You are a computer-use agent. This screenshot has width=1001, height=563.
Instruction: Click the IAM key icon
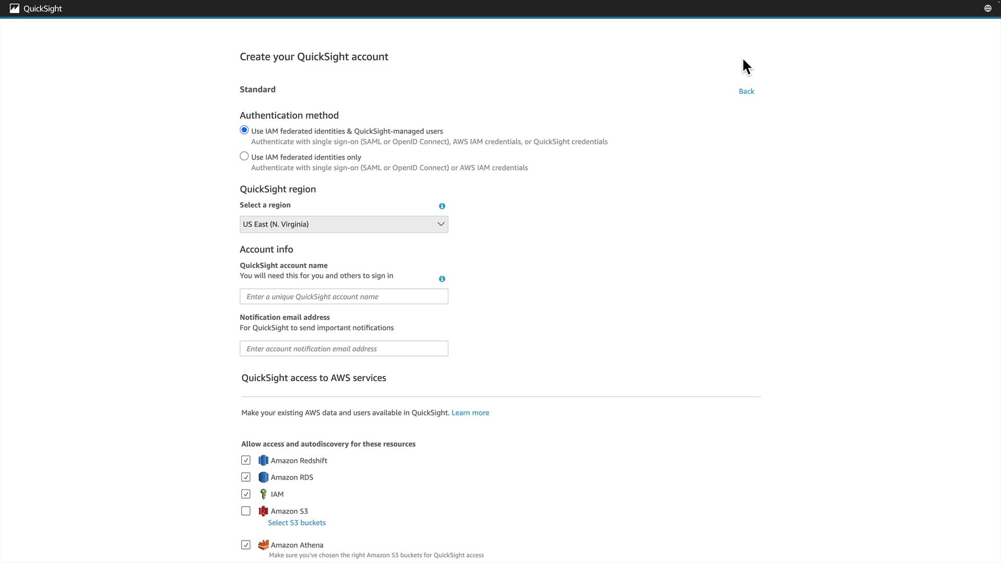(263, 494)
